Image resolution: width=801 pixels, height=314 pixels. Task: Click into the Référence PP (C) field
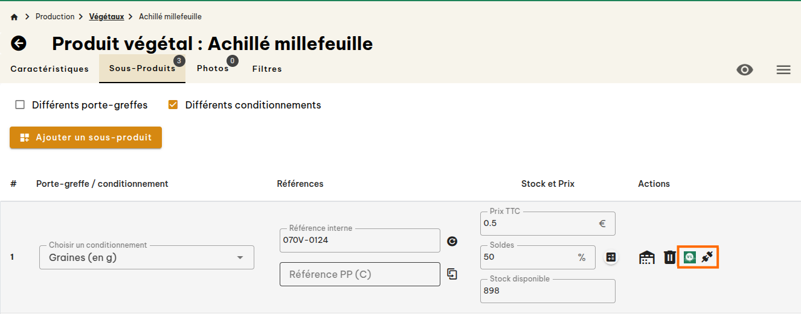click(x=359, y=274)
